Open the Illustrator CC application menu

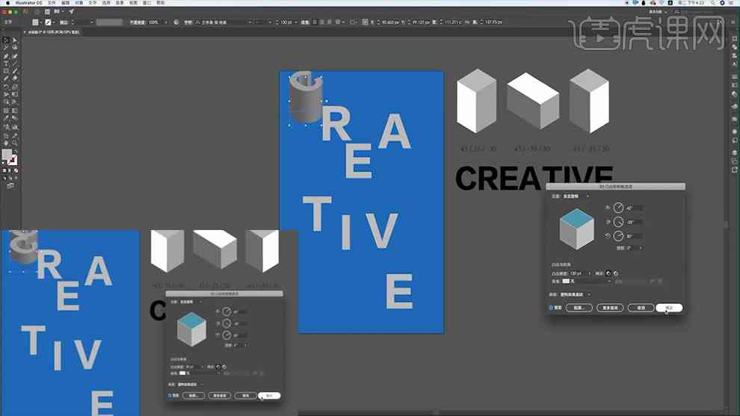[28, 3]
